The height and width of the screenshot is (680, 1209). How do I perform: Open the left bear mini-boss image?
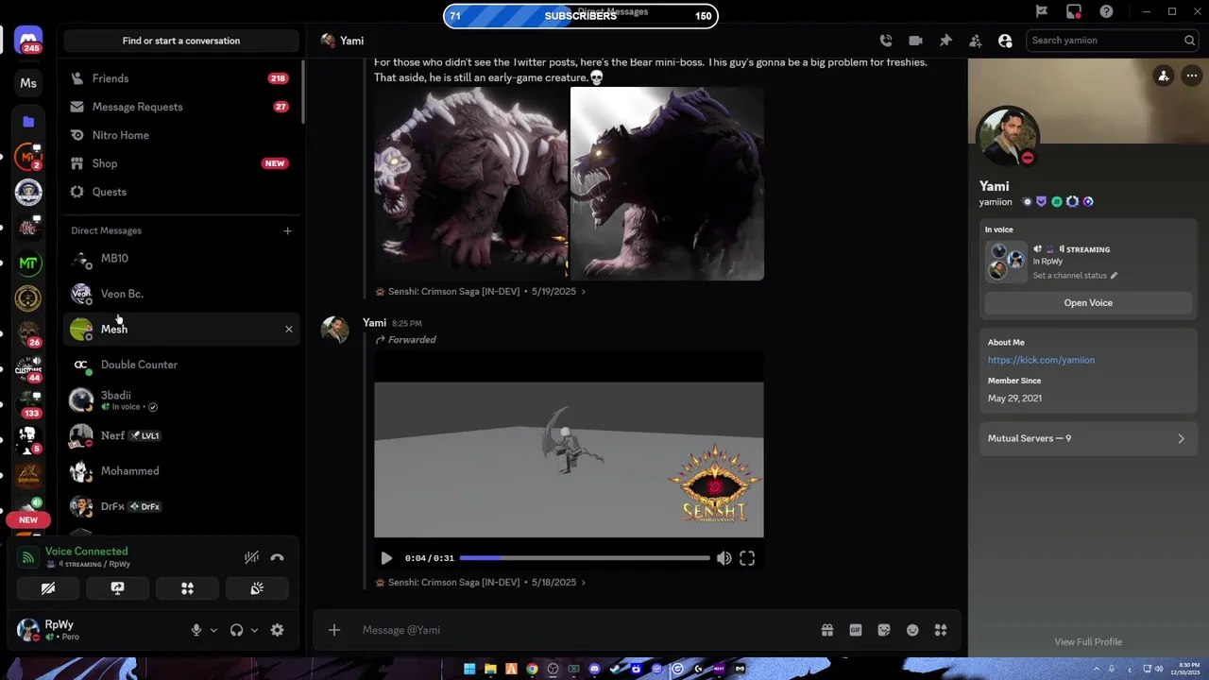pyautogui.click(x=470, y=183)
